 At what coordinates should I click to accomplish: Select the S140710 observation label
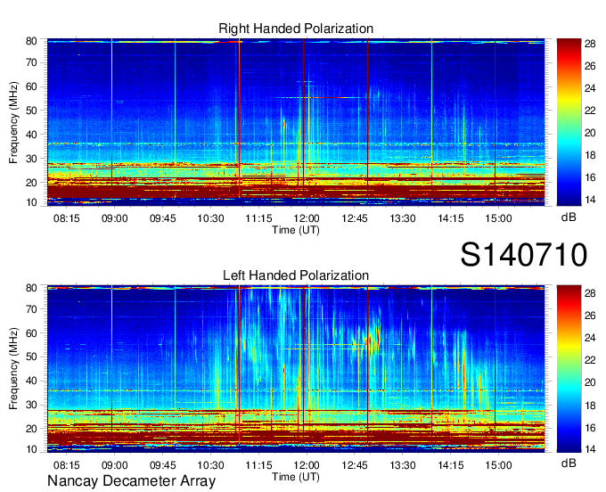[x=524, y=254]
